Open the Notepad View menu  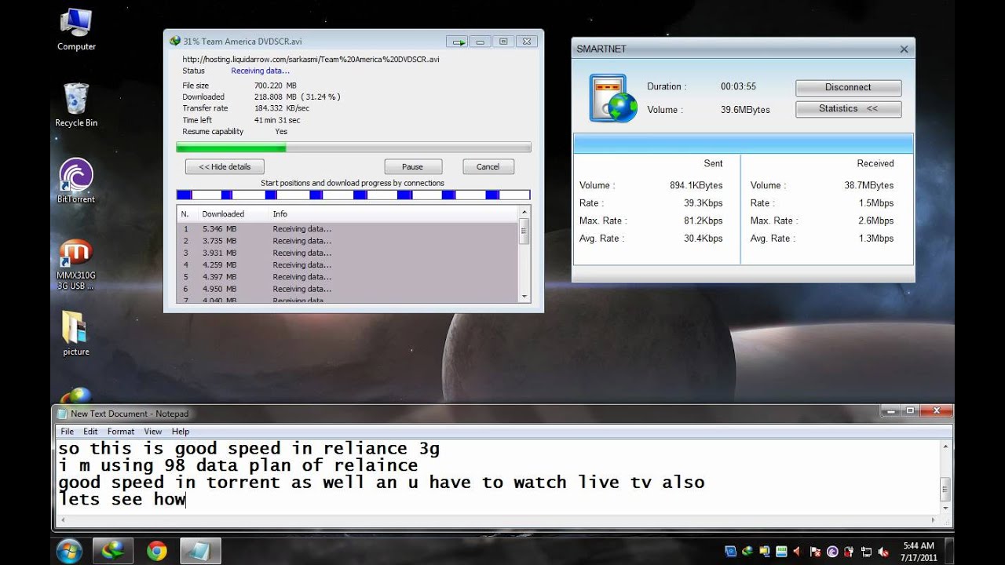(153, 432)
